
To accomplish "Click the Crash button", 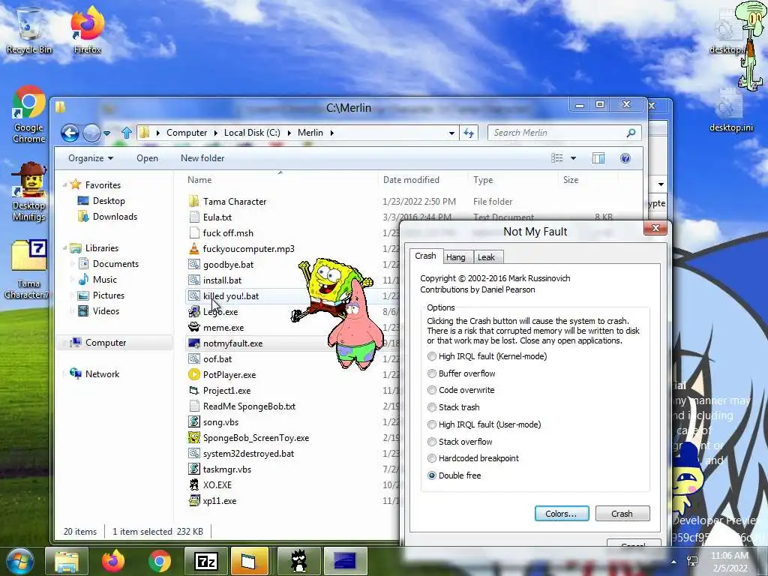I will tap(622, 514).
